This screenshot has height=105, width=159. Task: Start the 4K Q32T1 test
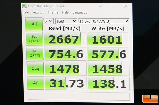coord(35,54)
